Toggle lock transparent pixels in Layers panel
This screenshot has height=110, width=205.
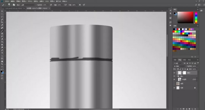click(178, 69)
